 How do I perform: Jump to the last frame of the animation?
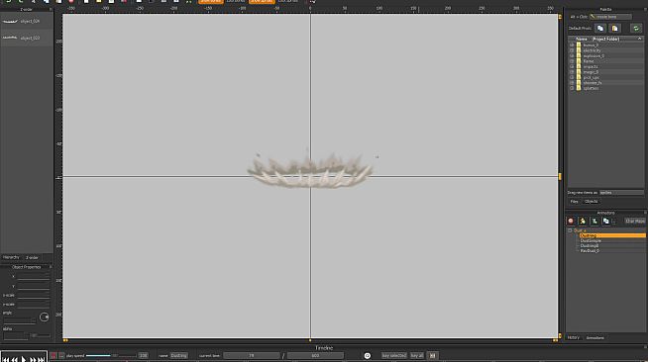point(42,359)
